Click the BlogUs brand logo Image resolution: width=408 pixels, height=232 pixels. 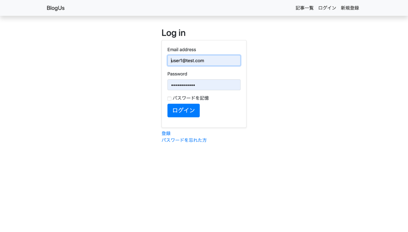tap(55, 8)
